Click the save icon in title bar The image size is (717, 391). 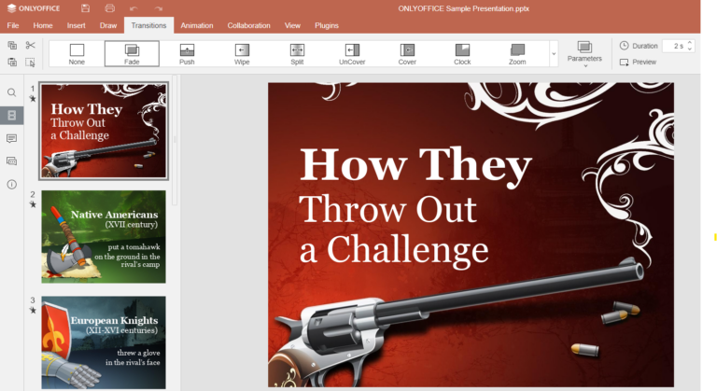coord(85,8)
